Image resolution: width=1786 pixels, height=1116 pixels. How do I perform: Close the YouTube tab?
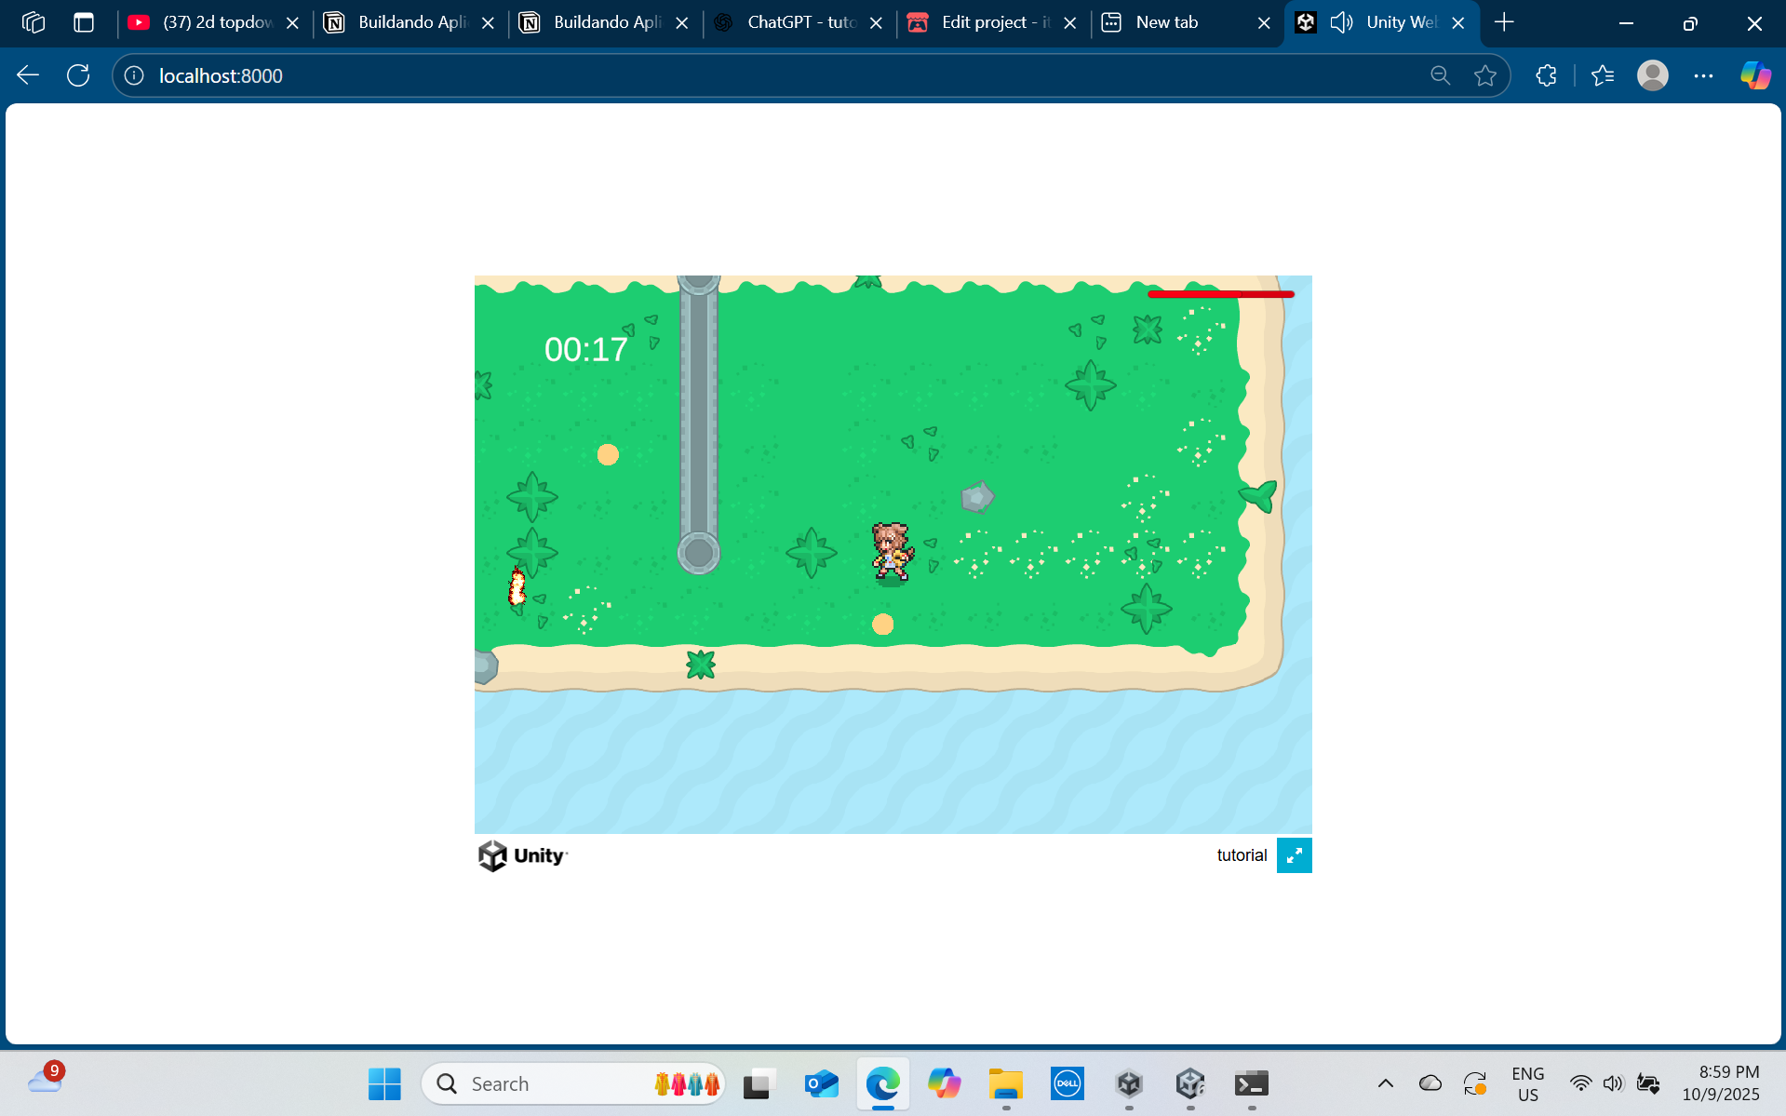point(292,23)
